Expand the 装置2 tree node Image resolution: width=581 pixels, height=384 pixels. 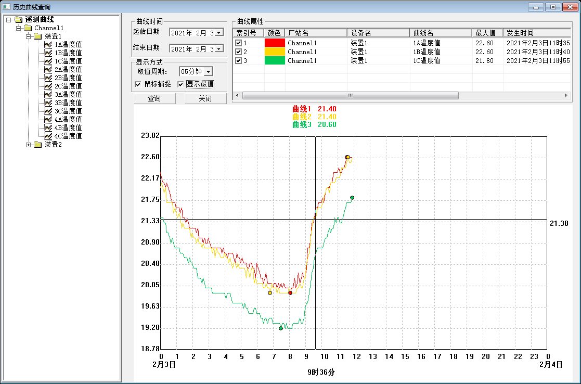(x=28, y=144)
